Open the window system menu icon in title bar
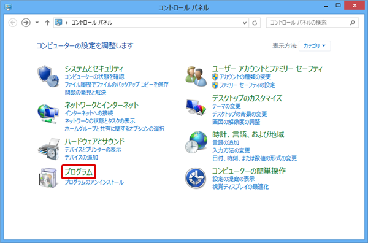Screen dimensions: 368x243 (x=8, y=7)
